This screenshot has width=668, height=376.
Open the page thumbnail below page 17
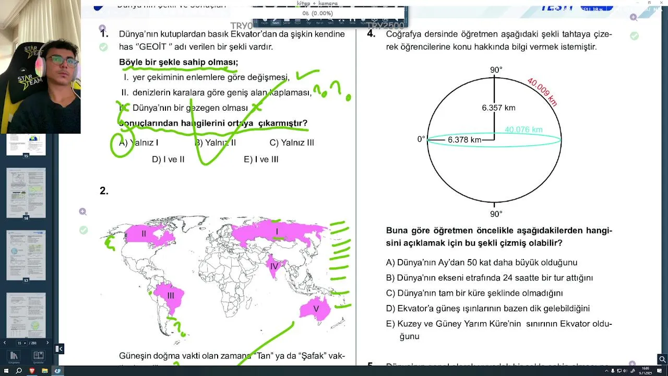coord(26,315)
